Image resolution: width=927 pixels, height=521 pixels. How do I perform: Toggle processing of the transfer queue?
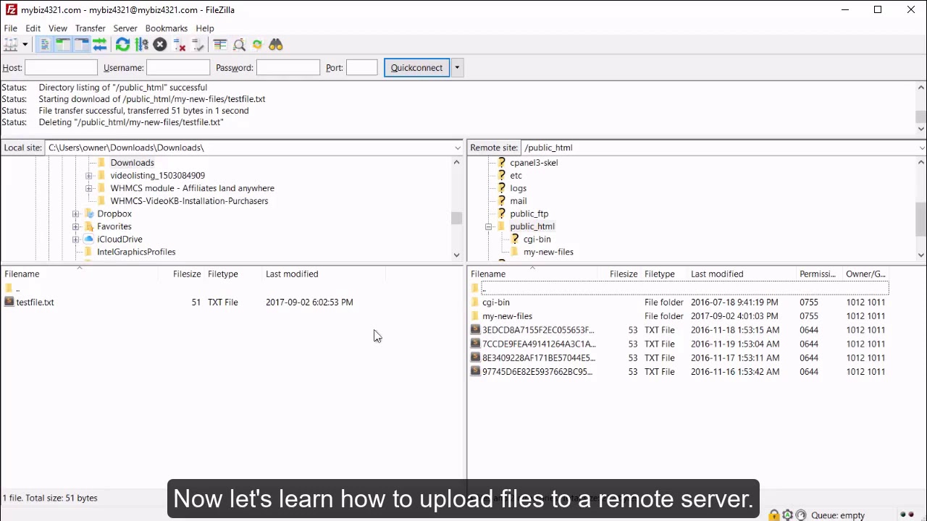coord(141,45)
